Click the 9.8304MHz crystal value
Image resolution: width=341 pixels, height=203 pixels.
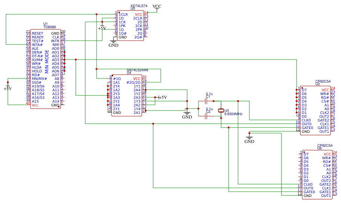[x=233, y=114]
